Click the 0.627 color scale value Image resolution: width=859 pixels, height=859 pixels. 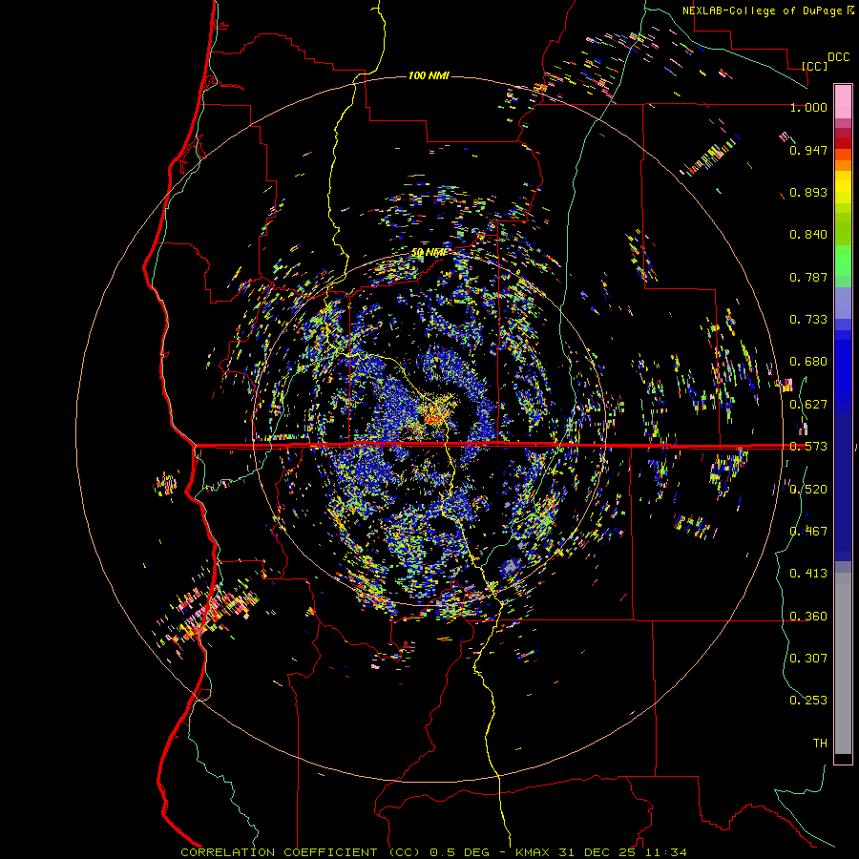(808, 405)
